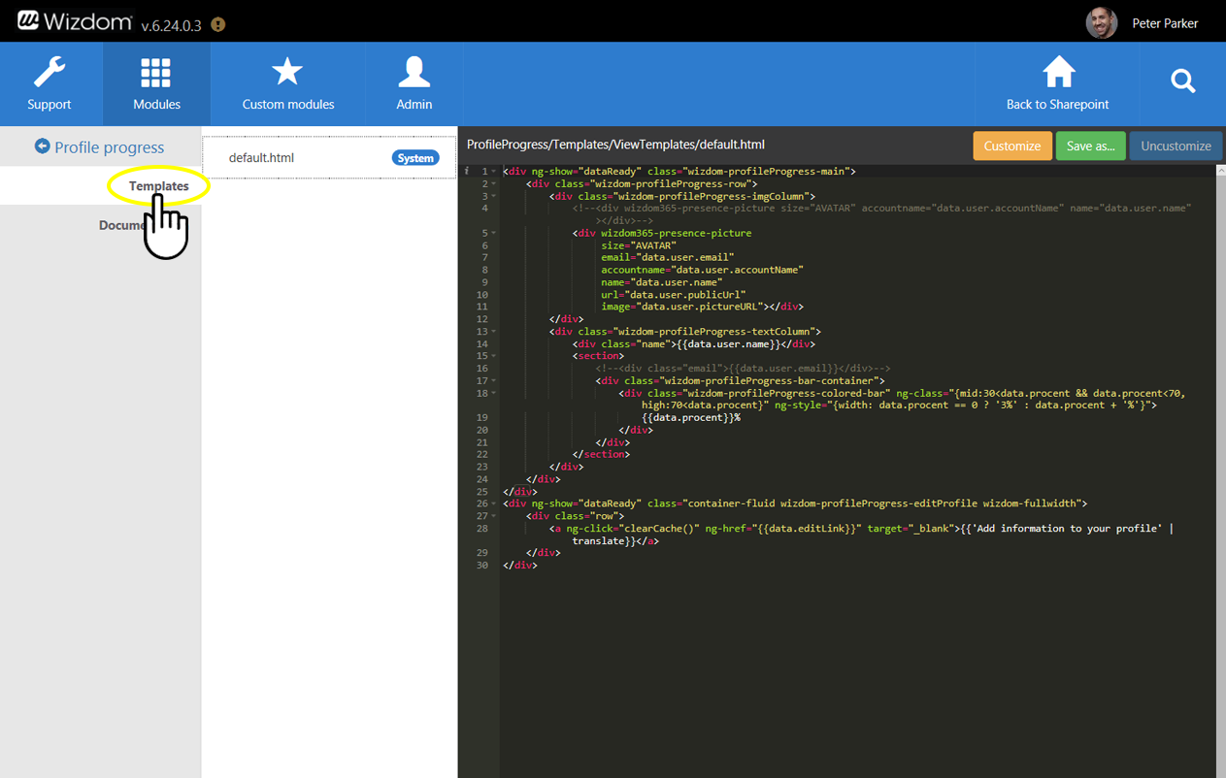This screenshot has height=778, width=1226.
Task: Open search with the magnifier icon
Action: pyautogui.click(x=1182, y=81)
